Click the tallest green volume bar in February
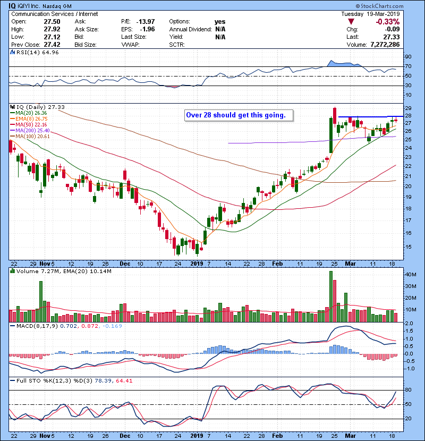This screenshot has height=441, width=425. pos(331,296)
